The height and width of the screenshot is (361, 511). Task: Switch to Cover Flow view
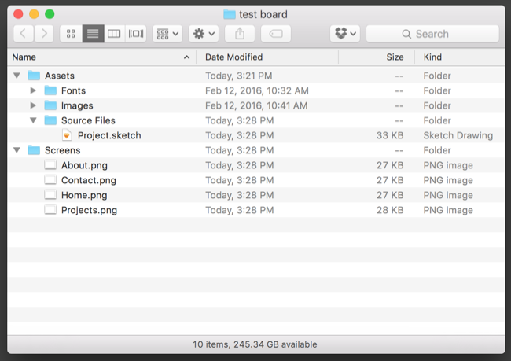[x=135, y=34]
